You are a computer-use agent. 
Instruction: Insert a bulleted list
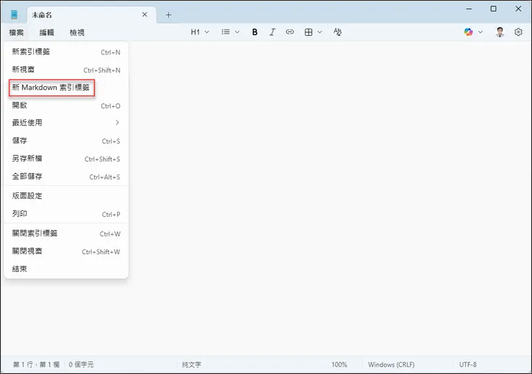[x=226, y=32]
